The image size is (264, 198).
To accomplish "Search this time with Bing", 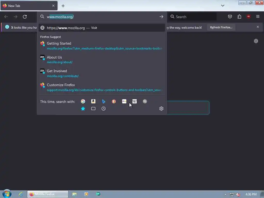I will pyautogui.click(x=104, y=101).
